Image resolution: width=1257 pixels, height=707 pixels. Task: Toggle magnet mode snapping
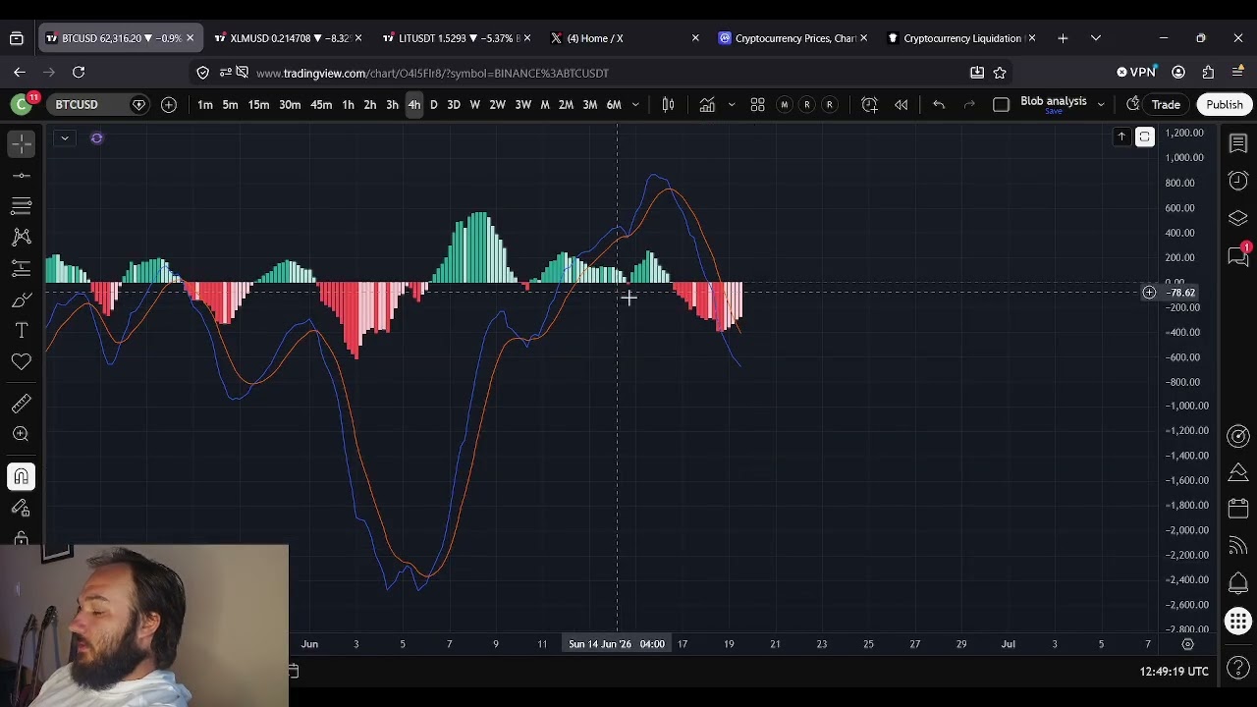[22, 476]
